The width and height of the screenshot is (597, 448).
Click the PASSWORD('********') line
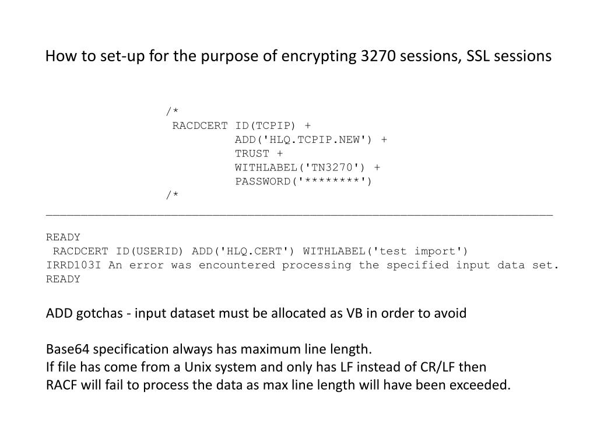pyautogui.click(x=303, y=181)
